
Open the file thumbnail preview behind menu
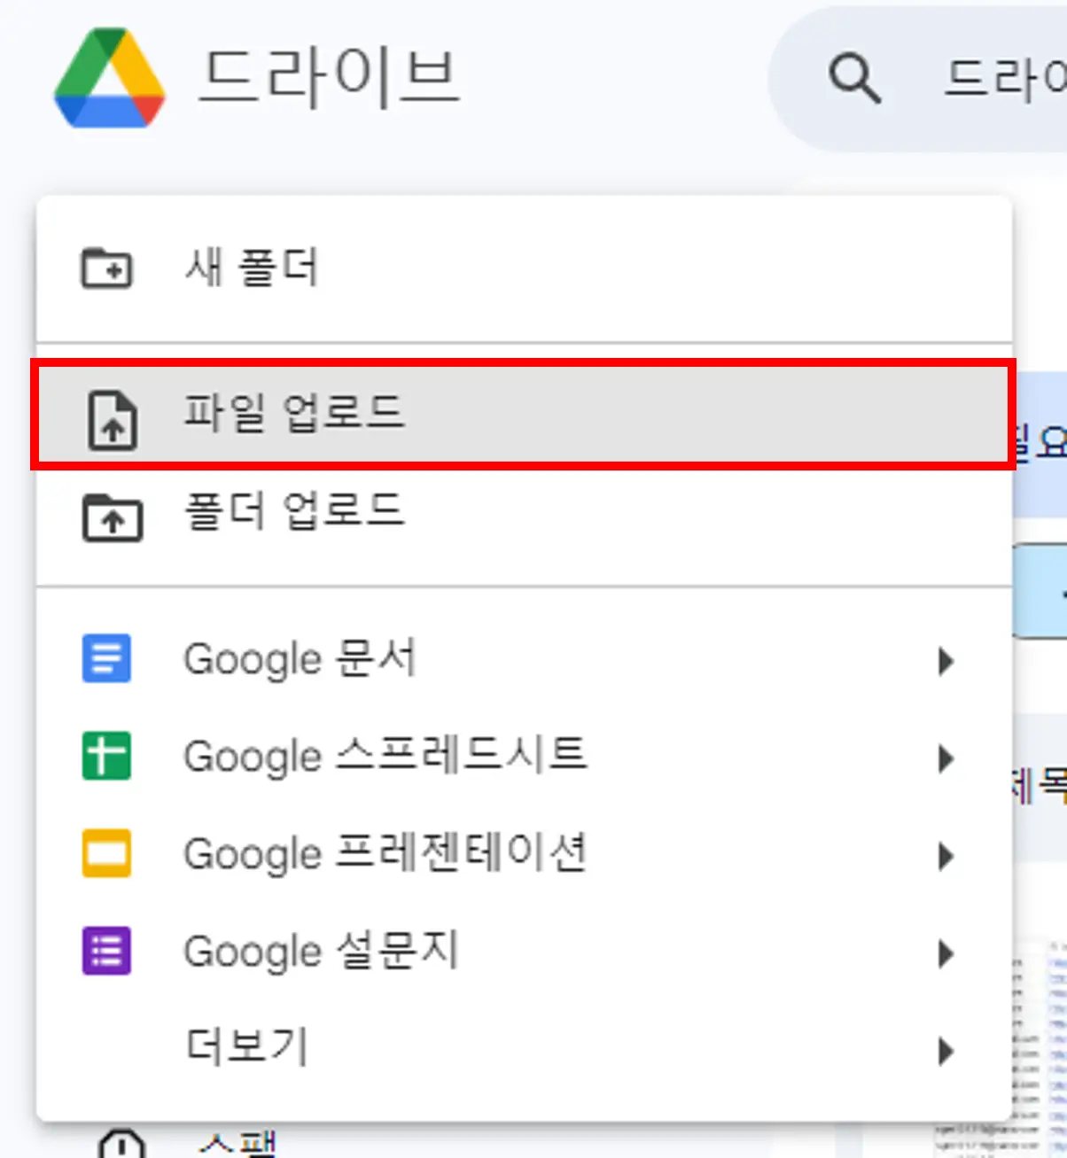pos(1039,1049)
